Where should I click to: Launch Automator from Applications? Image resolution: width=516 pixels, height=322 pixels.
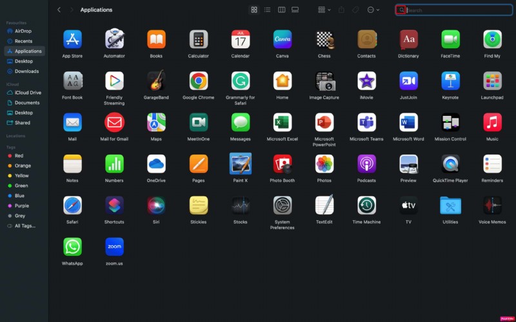(114, 39)
